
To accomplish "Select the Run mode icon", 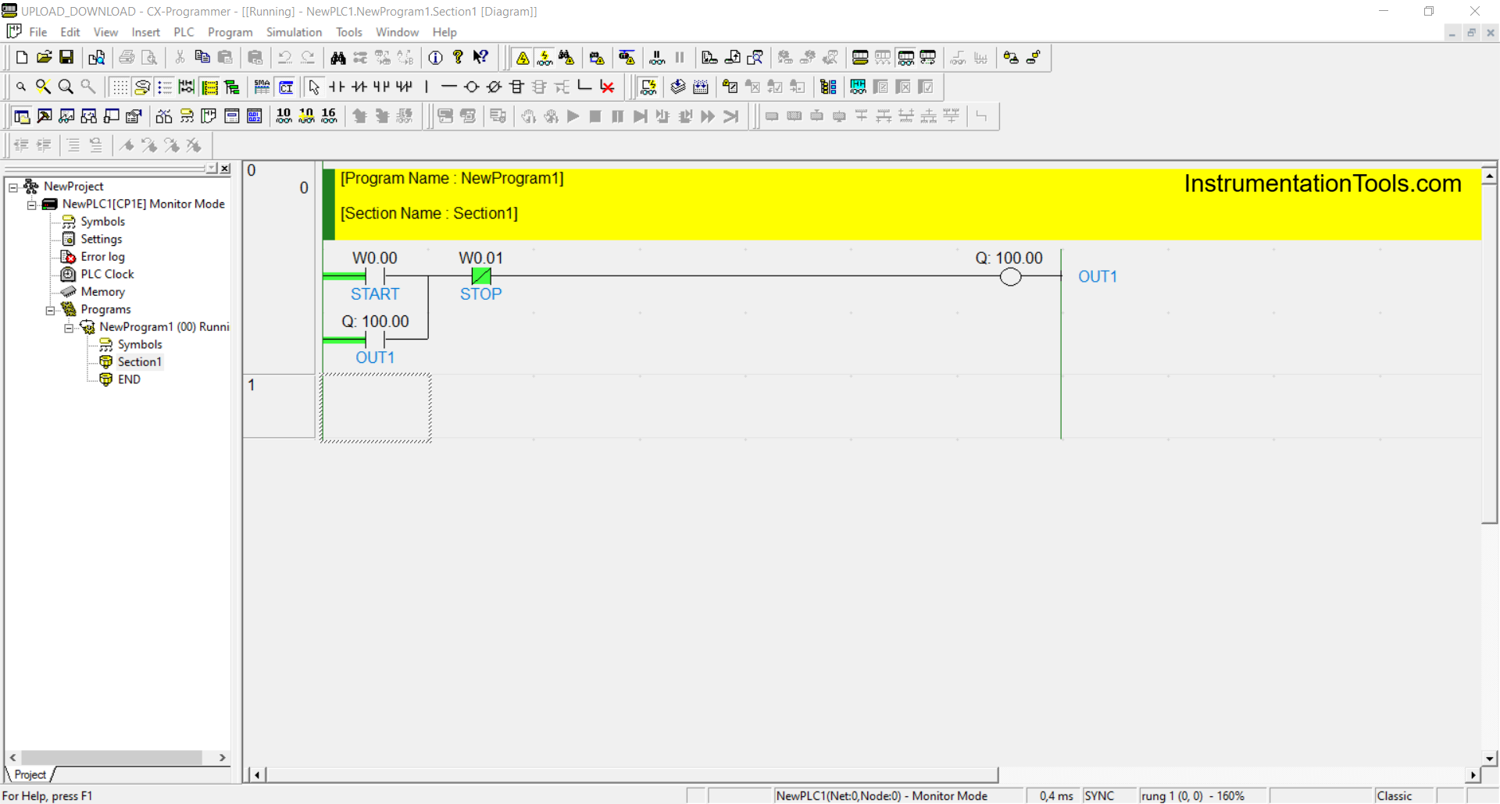I will 928,57.
